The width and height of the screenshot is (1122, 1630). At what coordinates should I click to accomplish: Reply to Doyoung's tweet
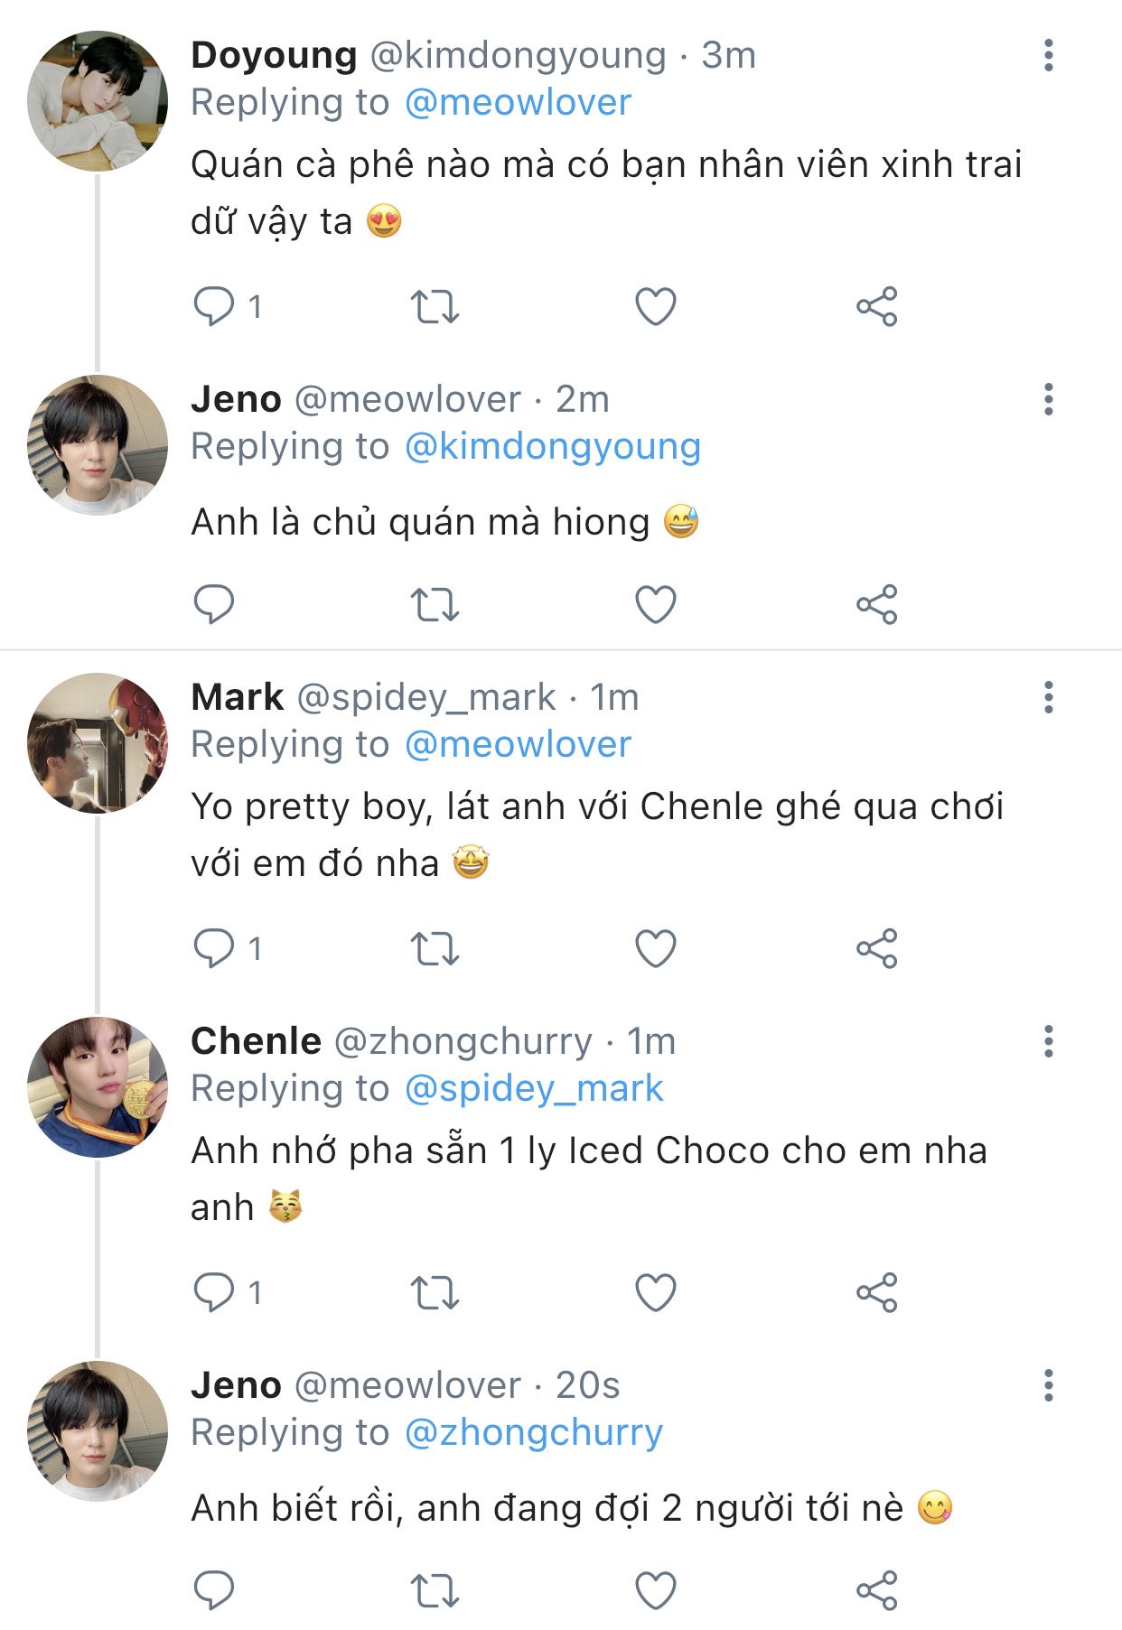click(214, 306)
